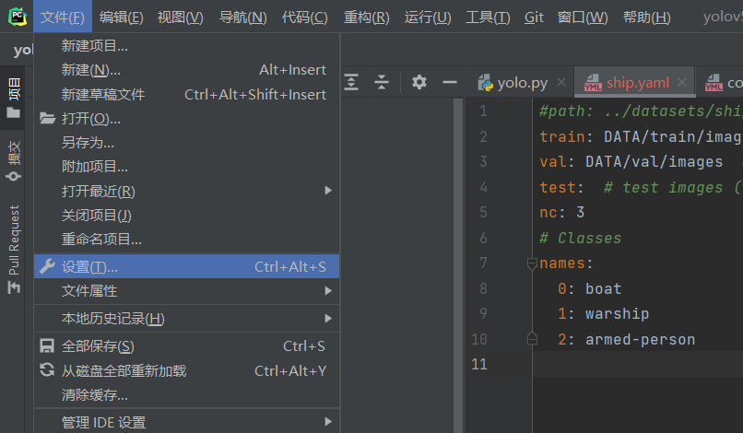Select 新建草稿文件 menu entry

coord(187,94)
